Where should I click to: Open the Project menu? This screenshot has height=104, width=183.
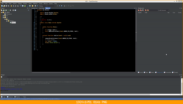25,4
